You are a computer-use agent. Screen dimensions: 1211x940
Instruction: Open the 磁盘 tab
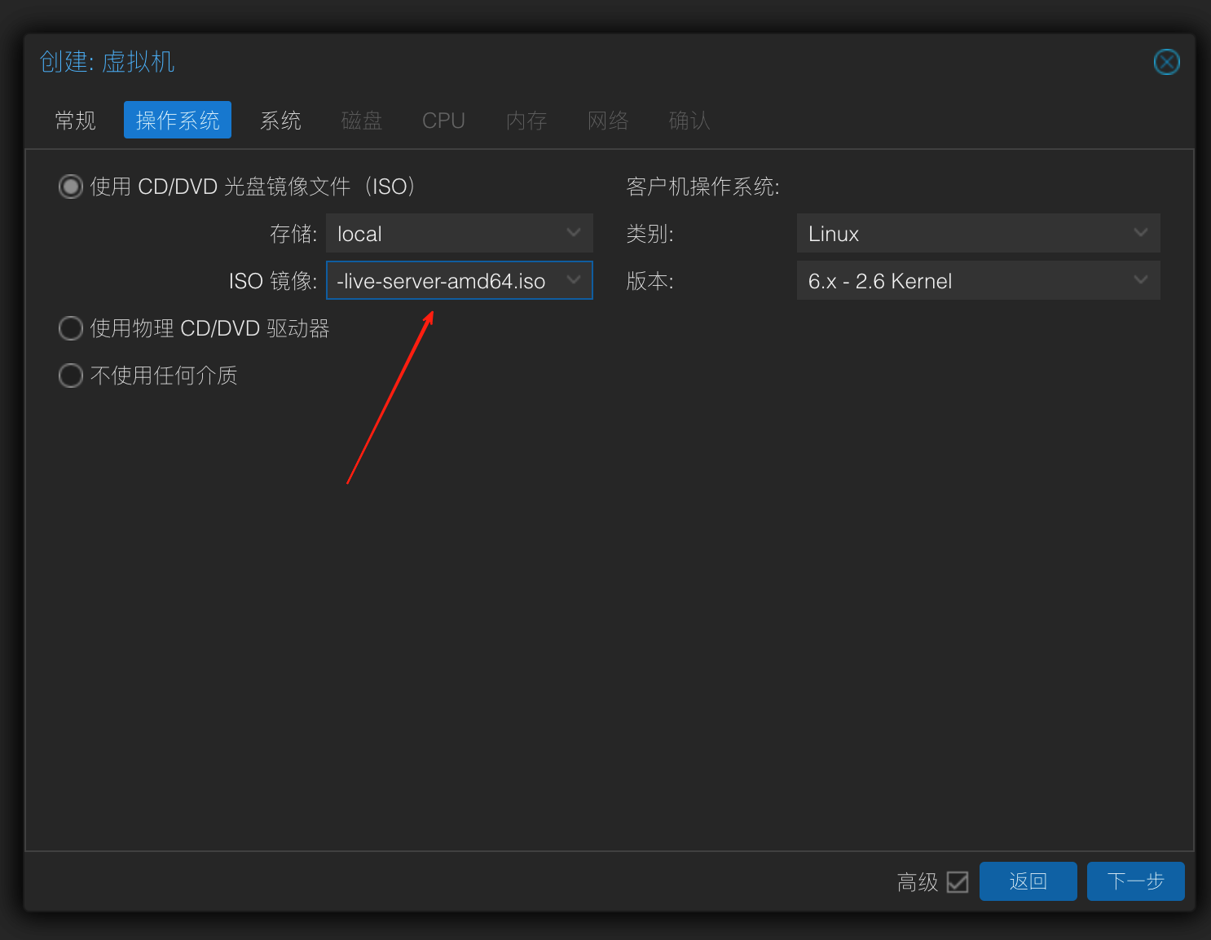pos(362,121)
